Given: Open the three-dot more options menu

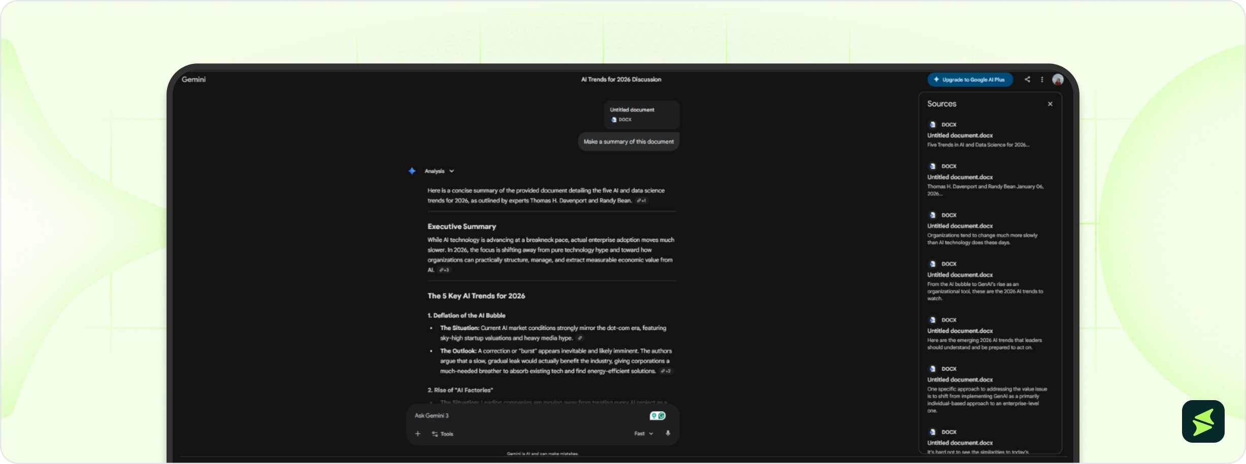Looking at the screenshot, I should click(x=1042, y=80).
